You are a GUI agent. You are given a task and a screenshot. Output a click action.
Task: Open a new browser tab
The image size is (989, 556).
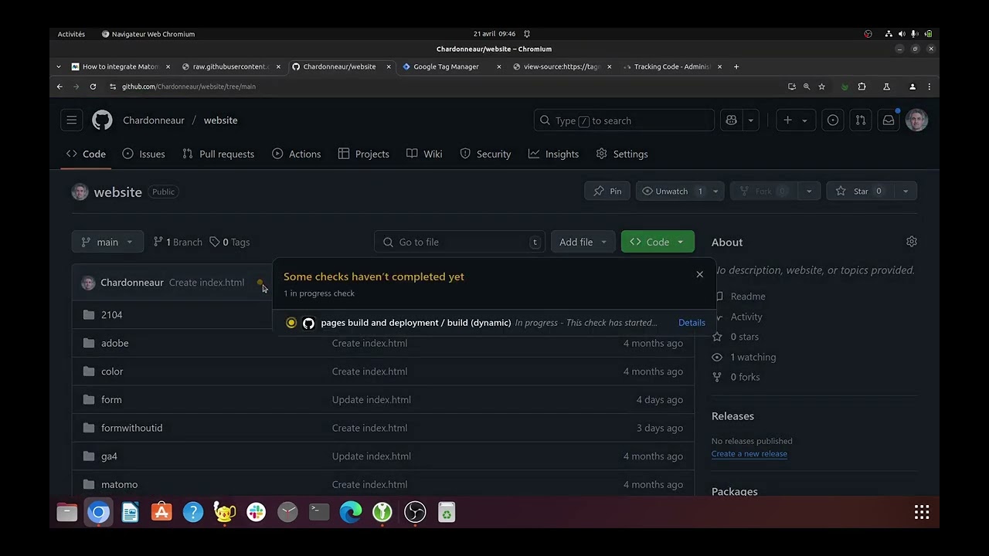pos(736,66)
